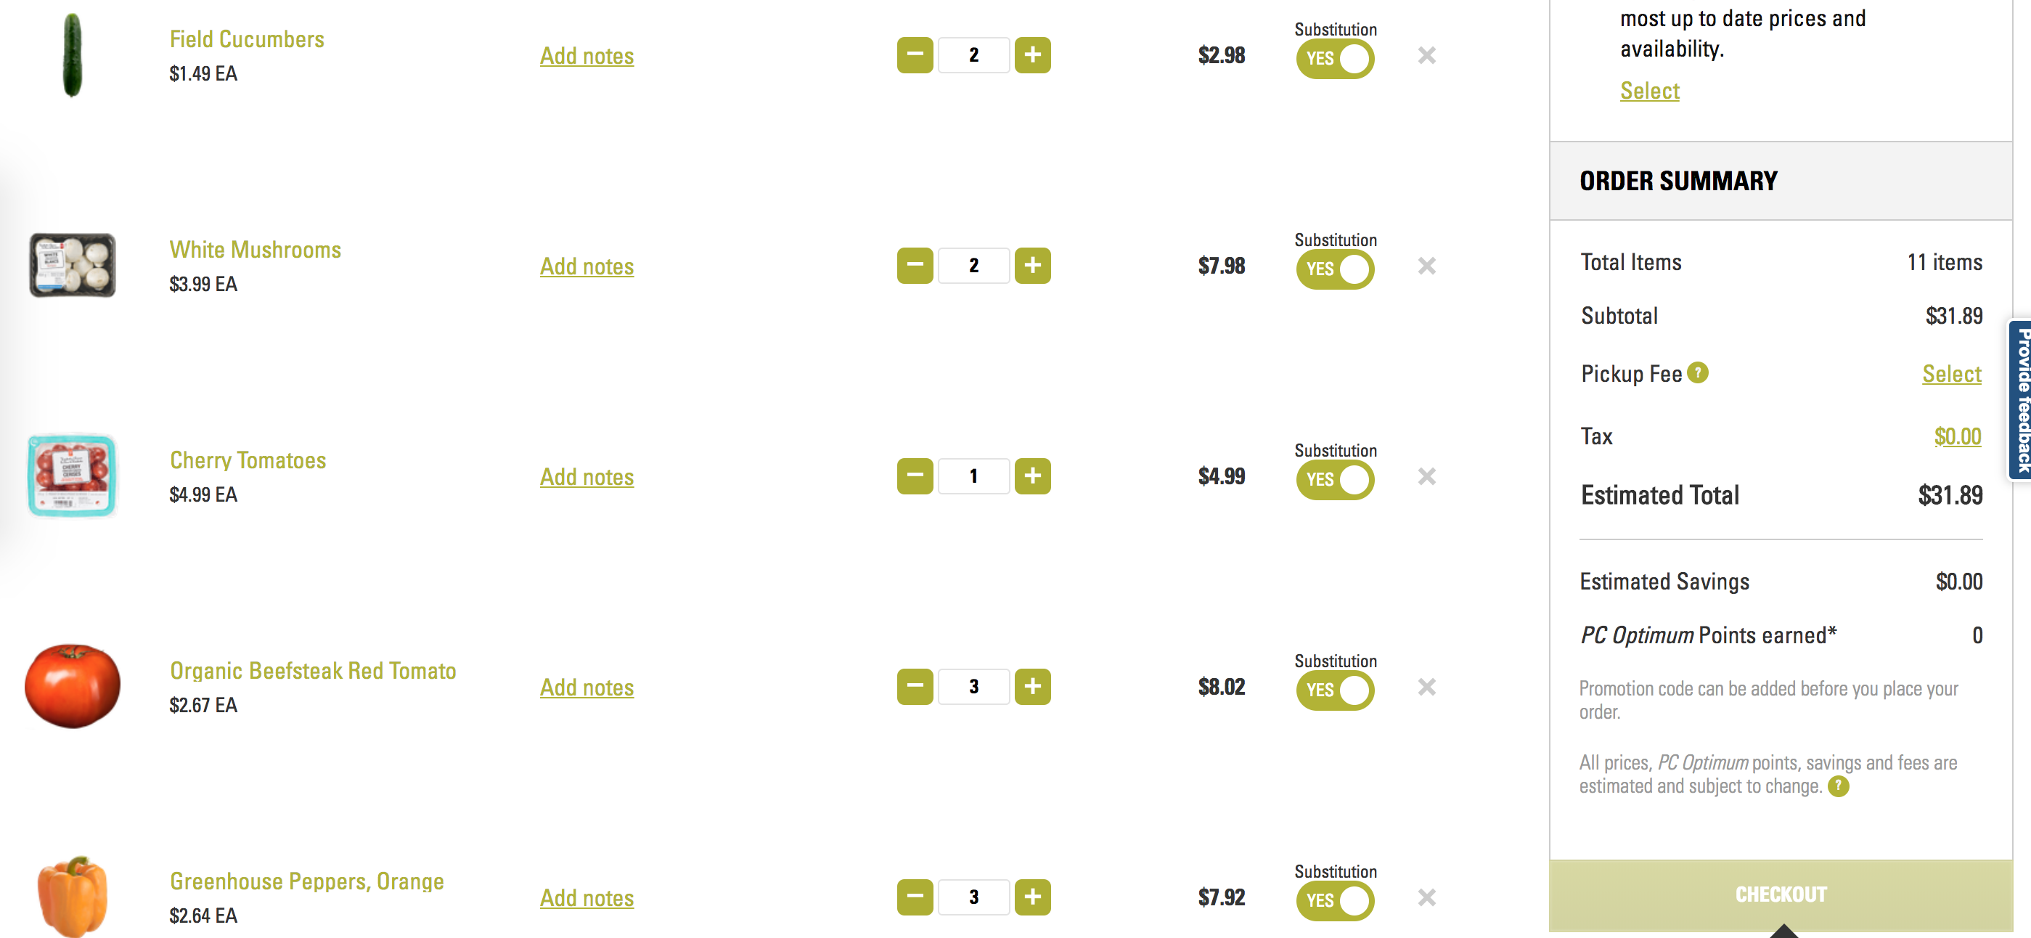The image size is (2031, 938).
Task: Click the Pickup Fee help question mark
Action: click(x=1698, y=372)
